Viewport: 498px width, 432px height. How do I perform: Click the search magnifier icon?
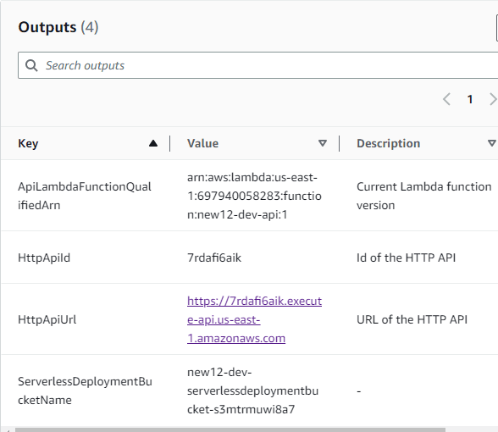tap(31, 65)
